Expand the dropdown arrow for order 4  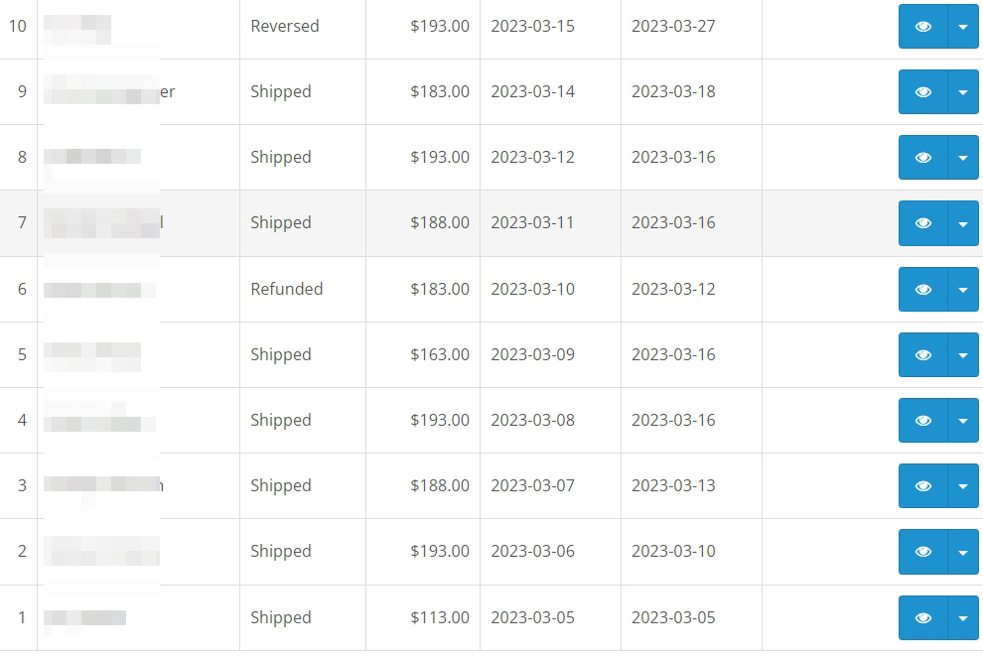[963, 421]
